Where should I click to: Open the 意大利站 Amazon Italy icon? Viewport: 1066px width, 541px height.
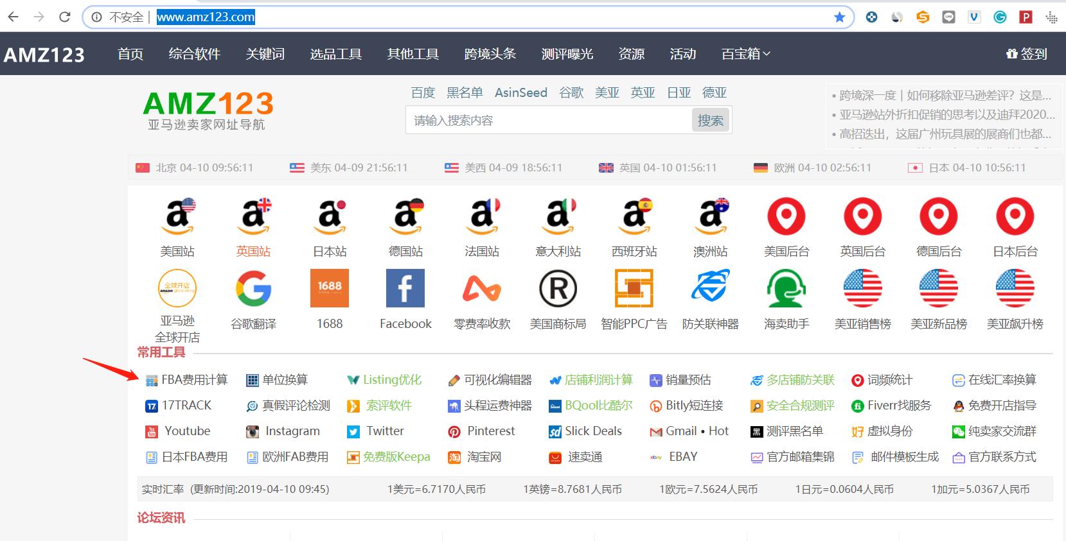(558, 216)
